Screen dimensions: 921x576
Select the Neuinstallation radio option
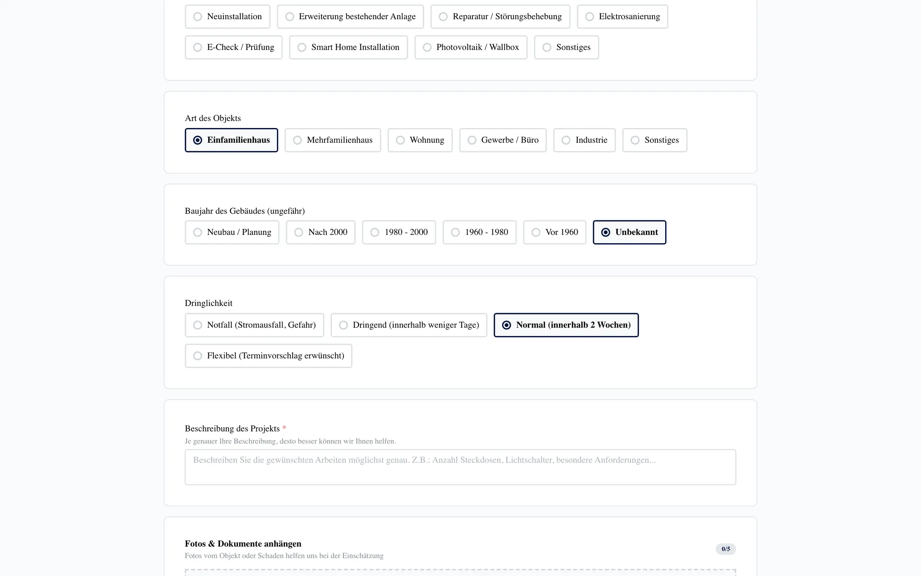[x=227, y=17]
